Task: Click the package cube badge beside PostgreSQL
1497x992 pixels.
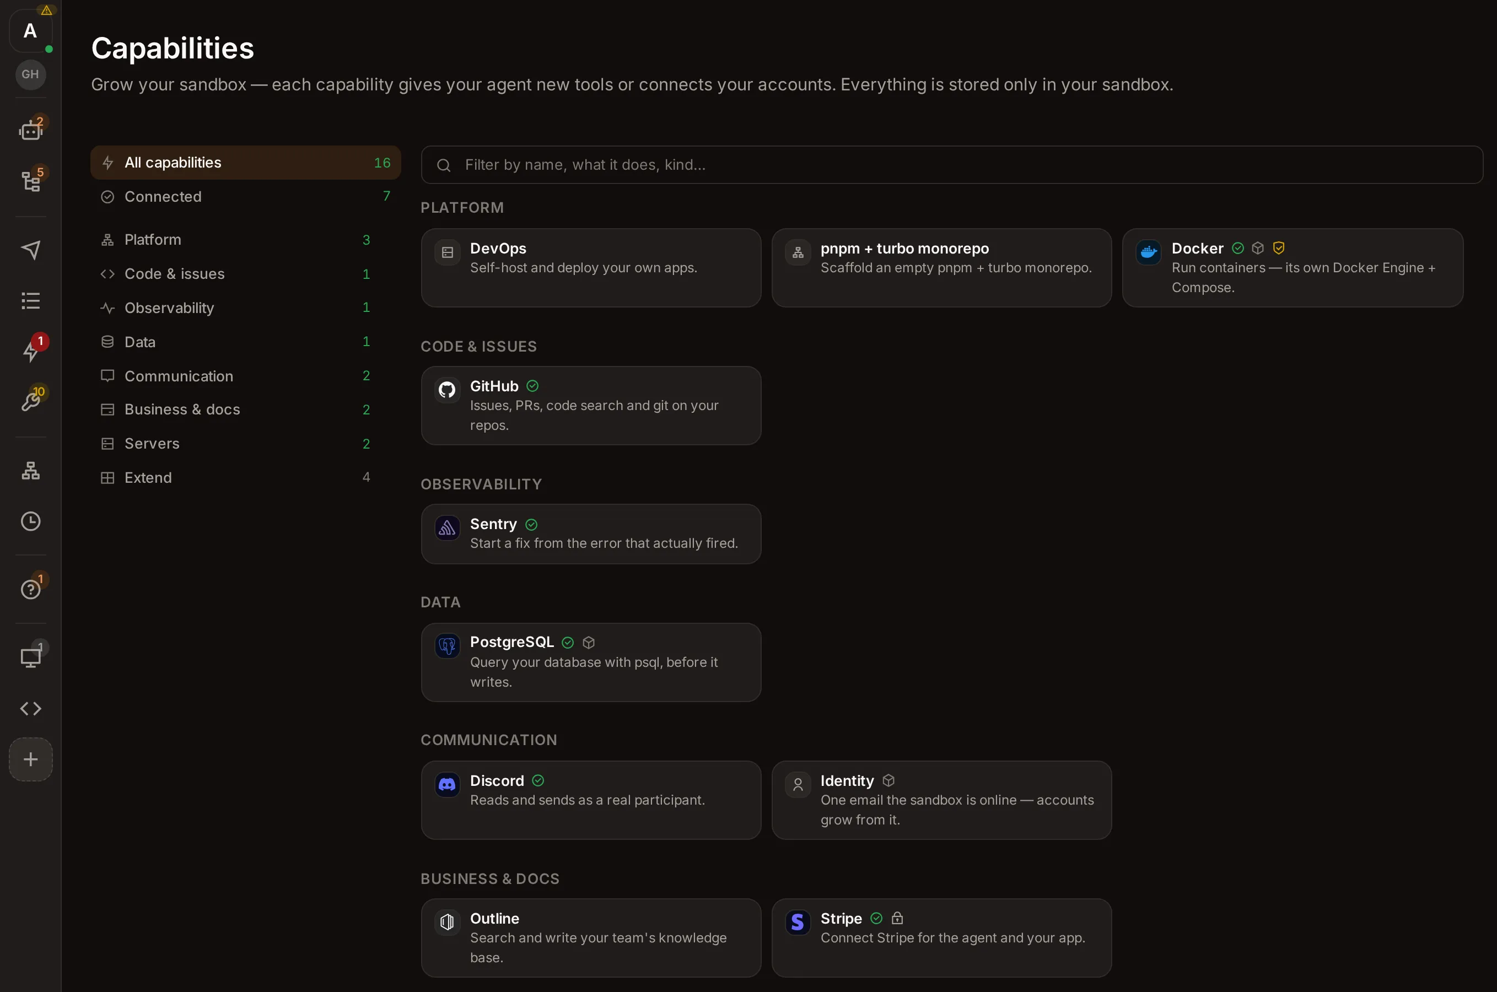Action: [589, 643]
